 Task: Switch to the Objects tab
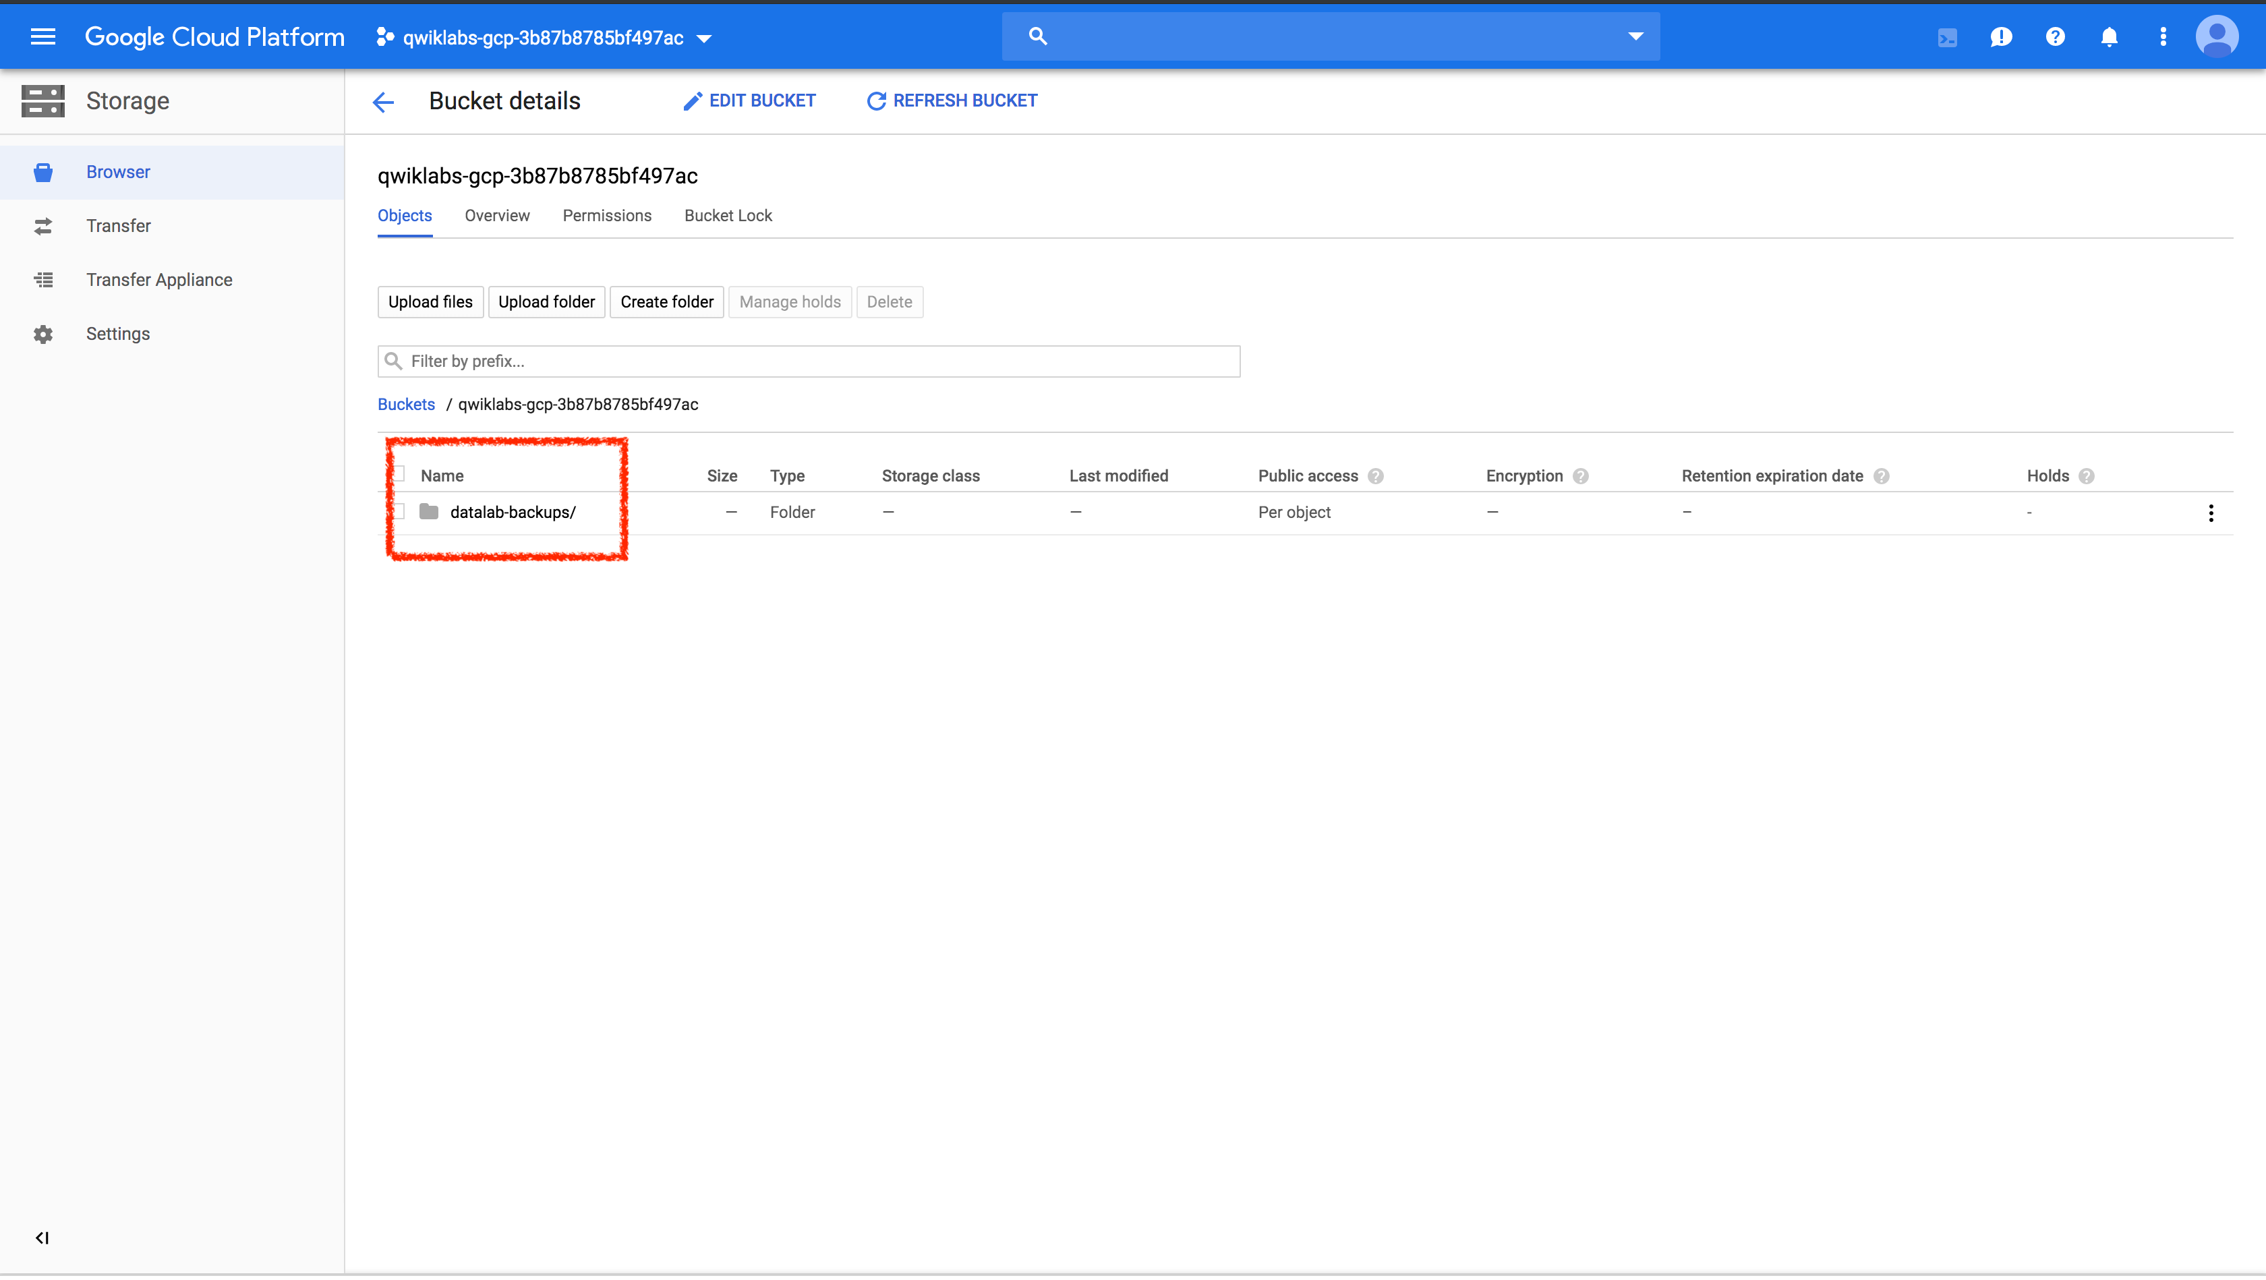(x=405, y=216)
